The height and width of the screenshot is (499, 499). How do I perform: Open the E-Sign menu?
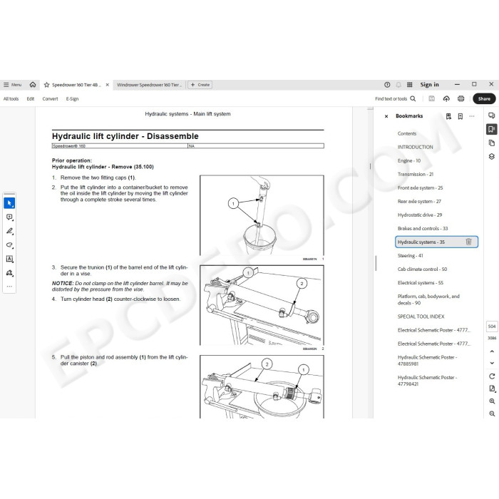coord(72,98)
